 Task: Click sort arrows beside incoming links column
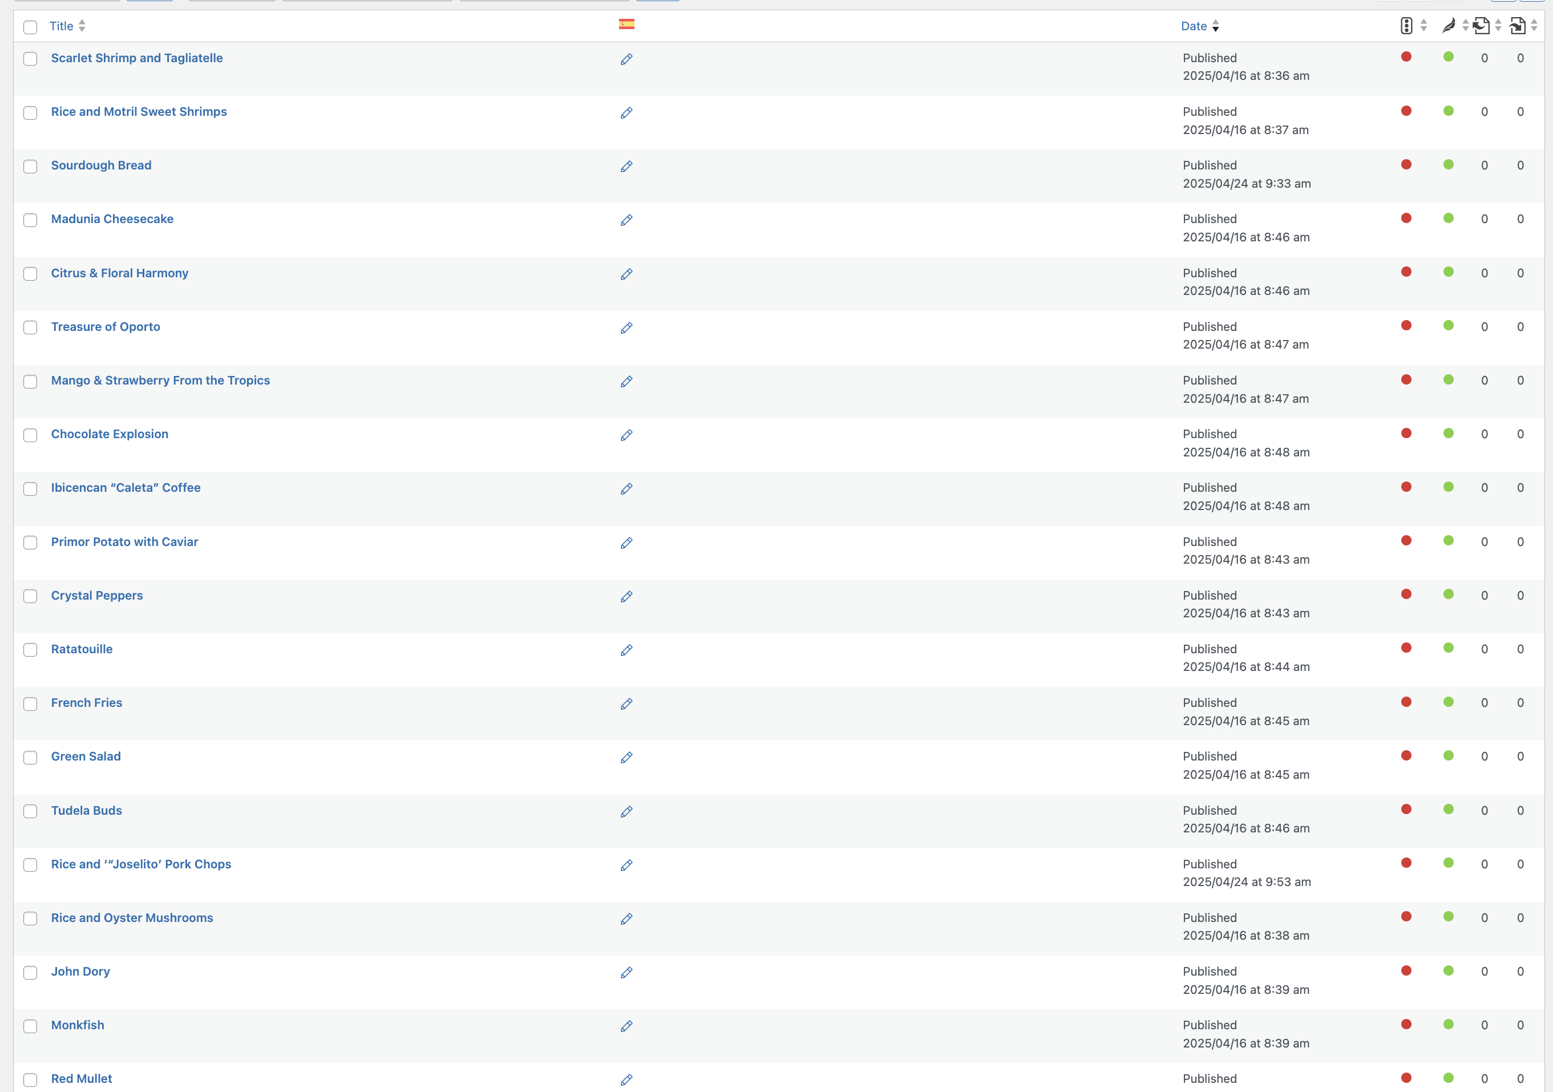click(x=1534, y=26)
